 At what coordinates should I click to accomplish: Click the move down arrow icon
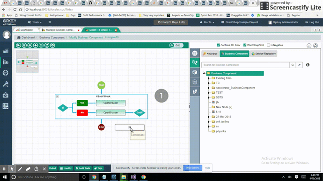click(x=36, y=45)
